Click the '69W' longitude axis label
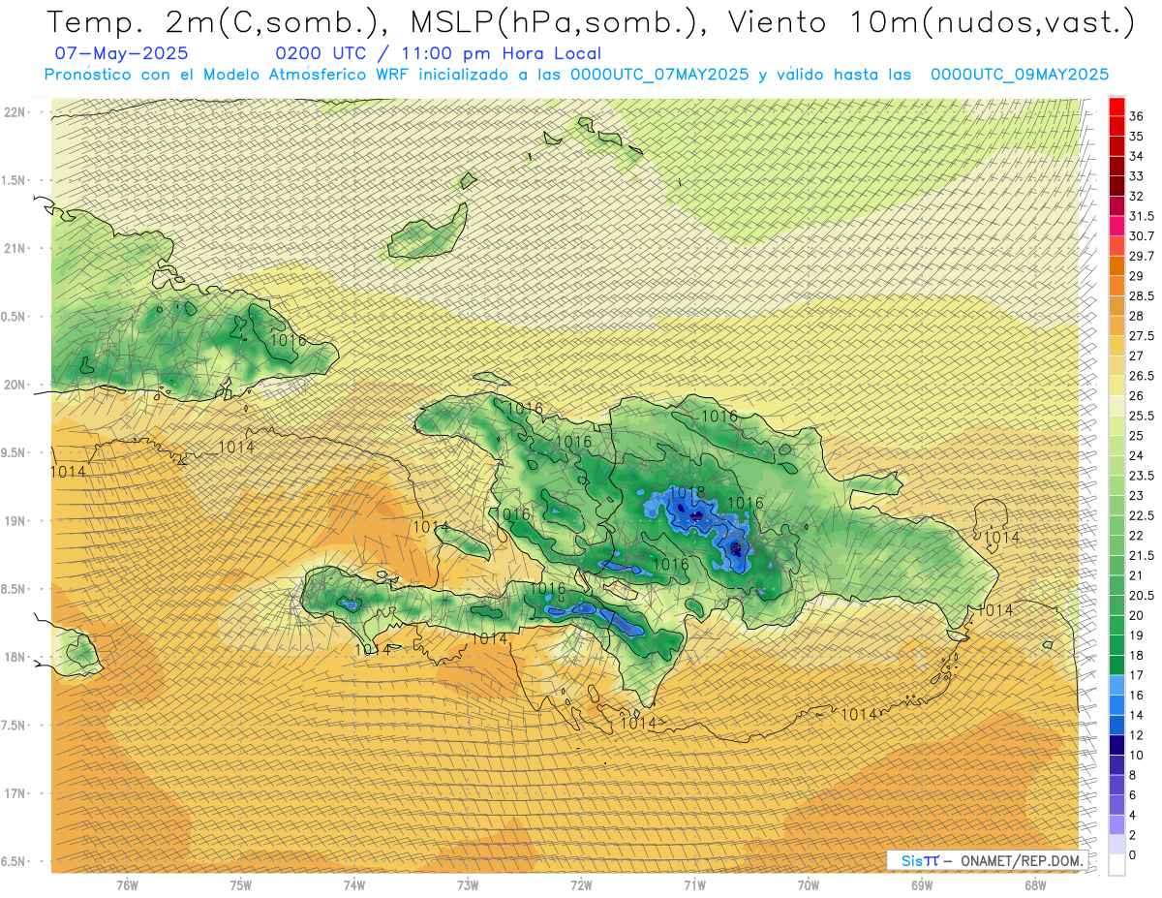Image resolution: width=1162 pixels, height=898 pixels. (922, 885)
